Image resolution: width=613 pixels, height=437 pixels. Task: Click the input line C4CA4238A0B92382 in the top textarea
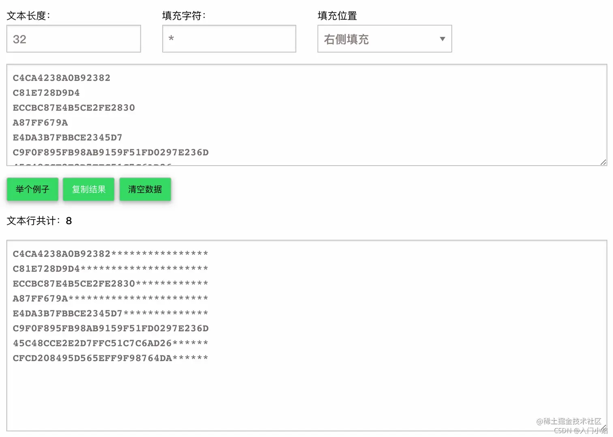pyautogui.click(x=62, y=78)
